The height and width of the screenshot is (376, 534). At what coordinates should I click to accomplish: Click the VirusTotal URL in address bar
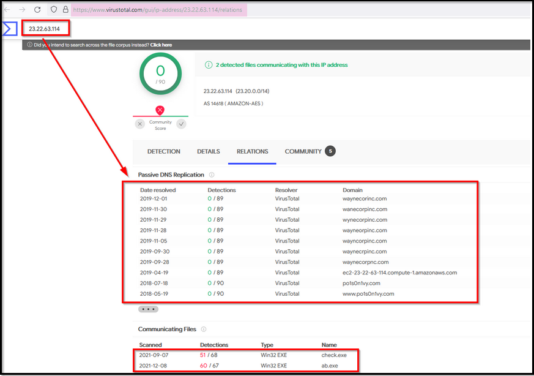click(157, 10)
